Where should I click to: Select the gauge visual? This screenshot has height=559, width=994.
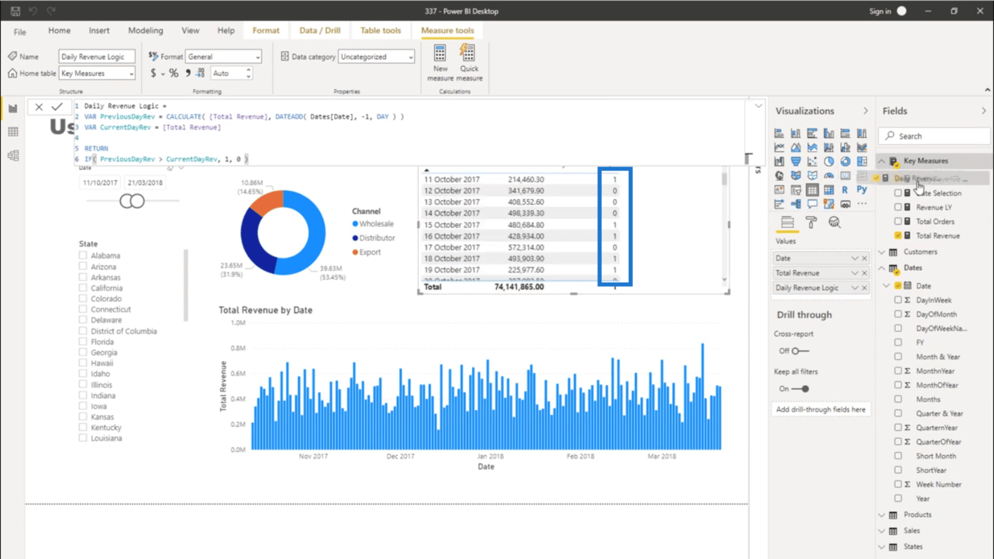(x=829, y=176)
